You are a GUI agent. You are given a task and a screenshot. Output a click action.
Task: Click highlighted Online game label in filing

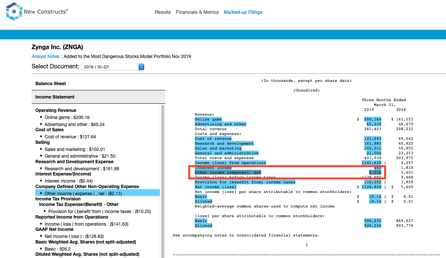point(208,119)
